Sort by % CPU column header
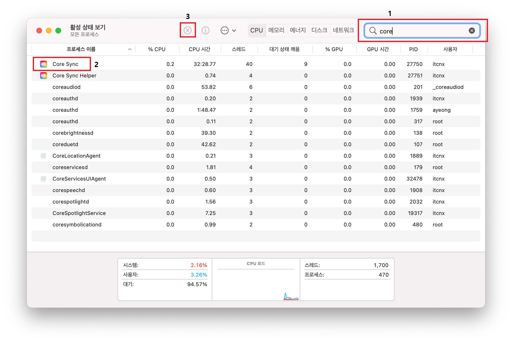Viewport: 512px width, 343px height. pos(156,49)
